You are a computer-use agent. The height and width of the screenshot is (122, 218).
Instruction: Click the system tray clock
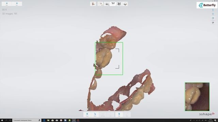click(x=210, y=120)
